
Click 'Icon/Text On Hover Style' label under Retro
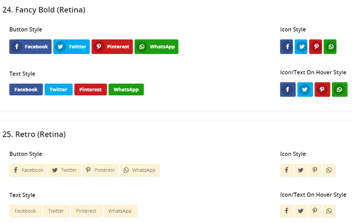coord(313,195)
